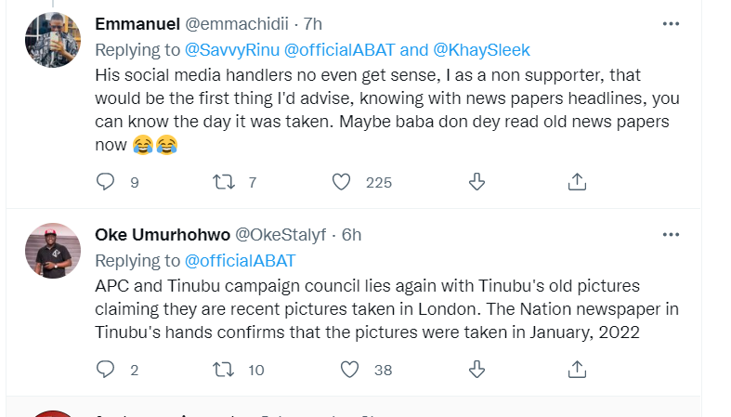Open @SavvyRinu profile mention

pyautogui.click(x=228, y=48)
